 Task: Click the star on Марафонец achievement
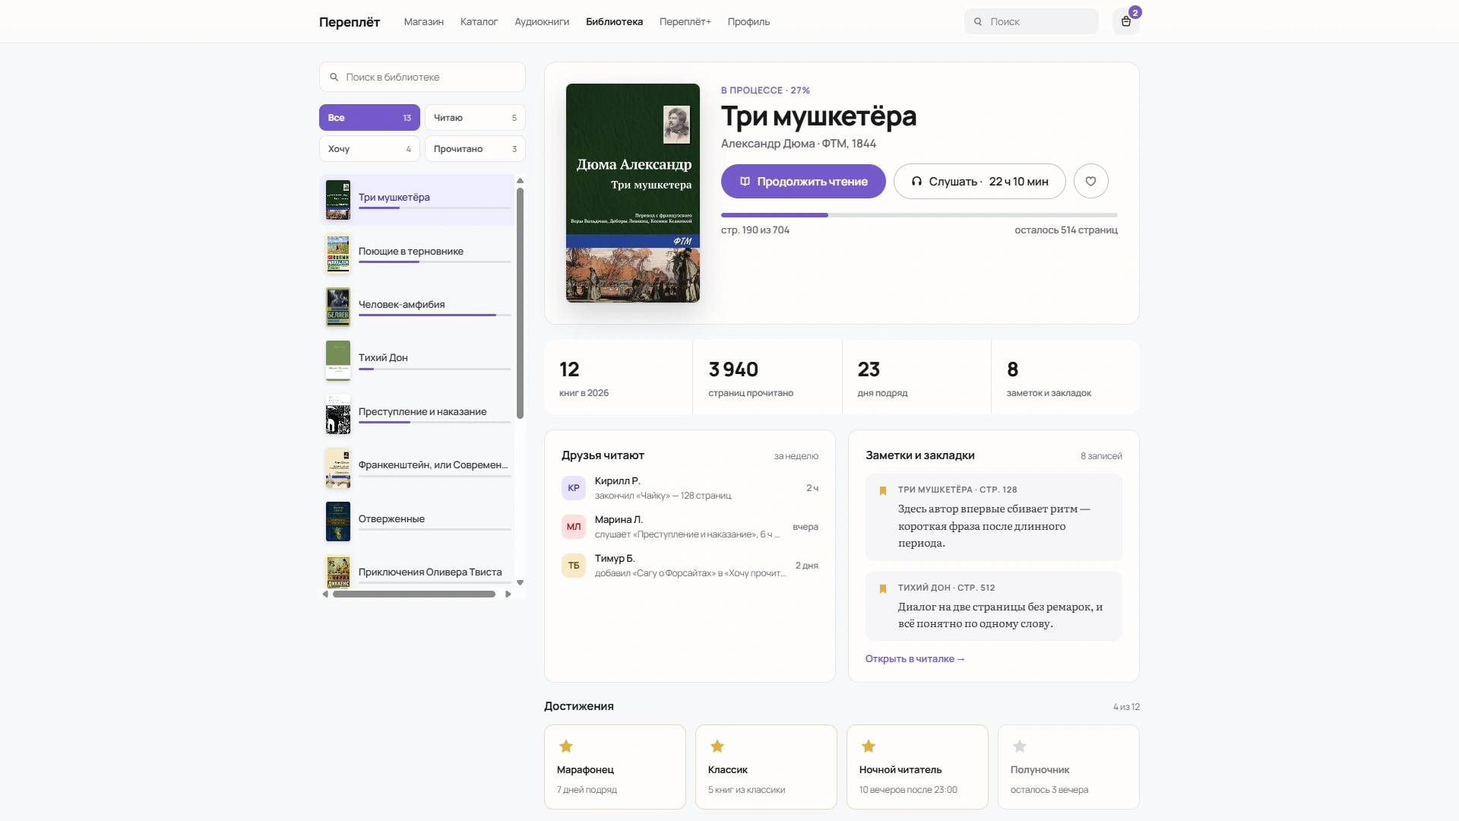click(566, 747)
